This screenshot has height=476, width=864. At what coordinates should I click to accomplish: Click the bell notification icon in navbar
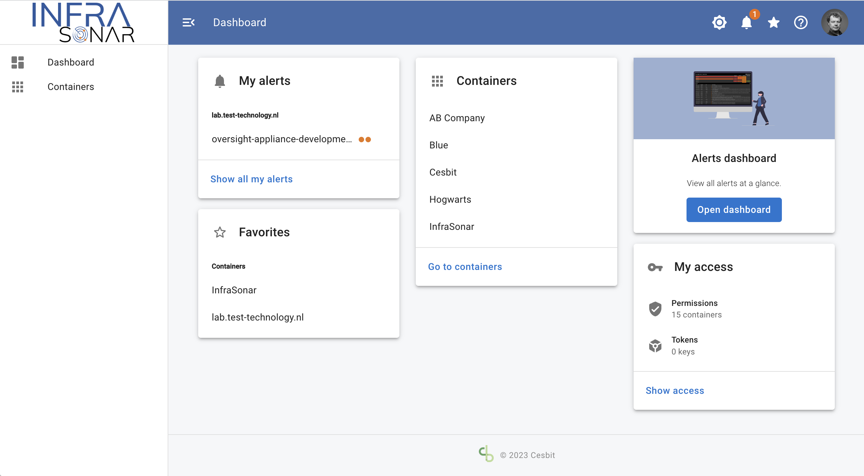click(x=747, y=22)
